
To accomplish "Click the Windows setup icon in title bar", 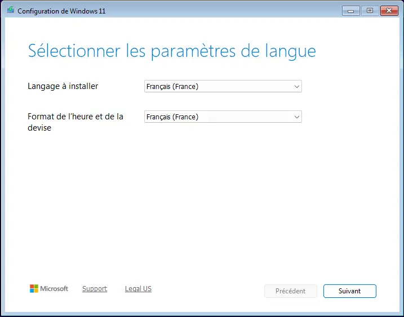I will click(x=10, y=11).
